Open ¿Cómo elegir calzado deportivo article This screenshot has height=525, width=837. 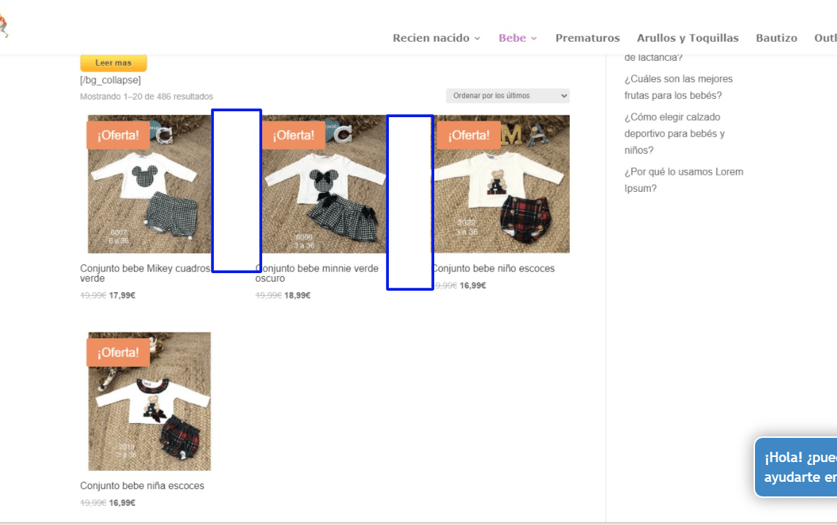(674, 133)
